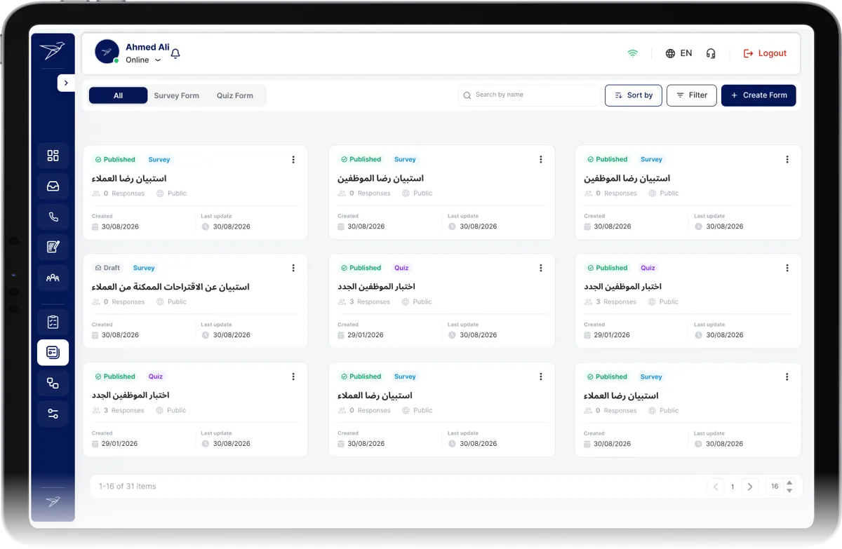Open the Draft card's three-dot menu
The image size is (842, 549).
[x=293, y=268]
